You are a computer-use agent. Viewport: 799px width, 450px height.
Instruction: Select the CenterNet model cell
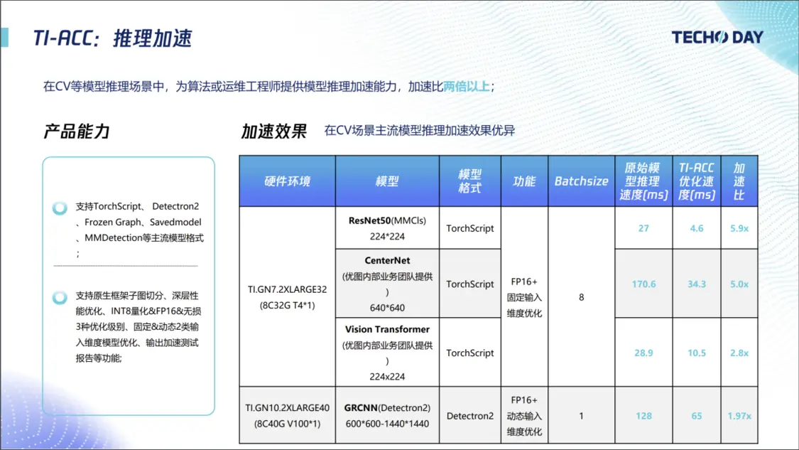(387, 284)
